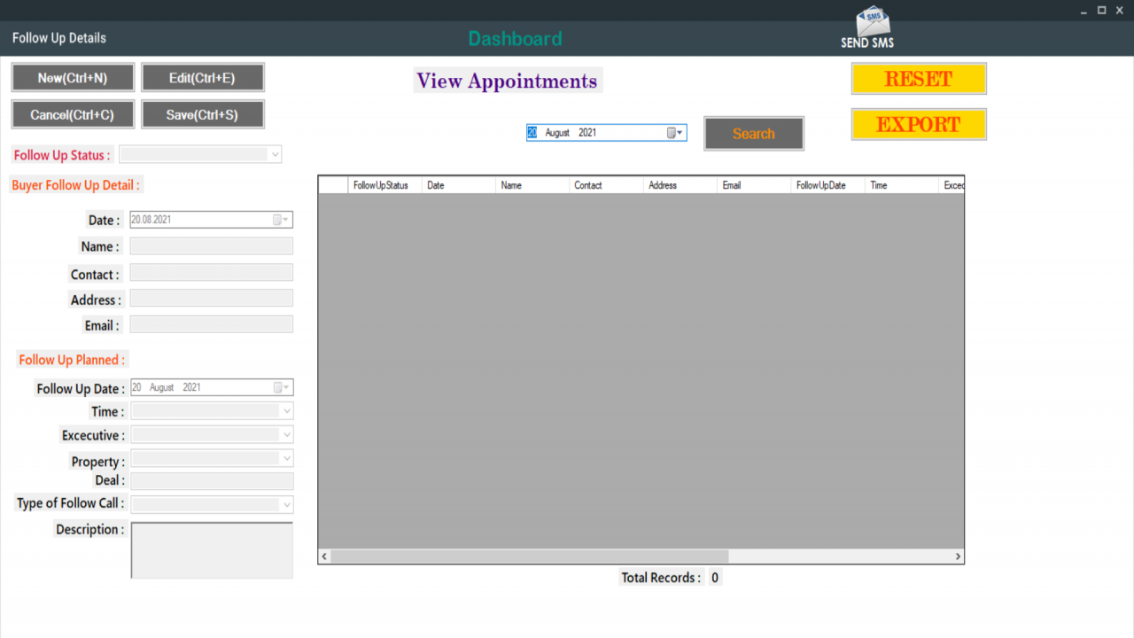Select the Time column header in grid
The width and height of the screenshot is (1134, 638).
[x=902, y=185]
